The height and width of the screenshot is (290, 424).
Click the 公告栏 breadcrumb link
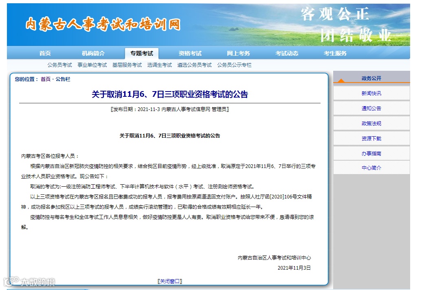pos(63,79)
